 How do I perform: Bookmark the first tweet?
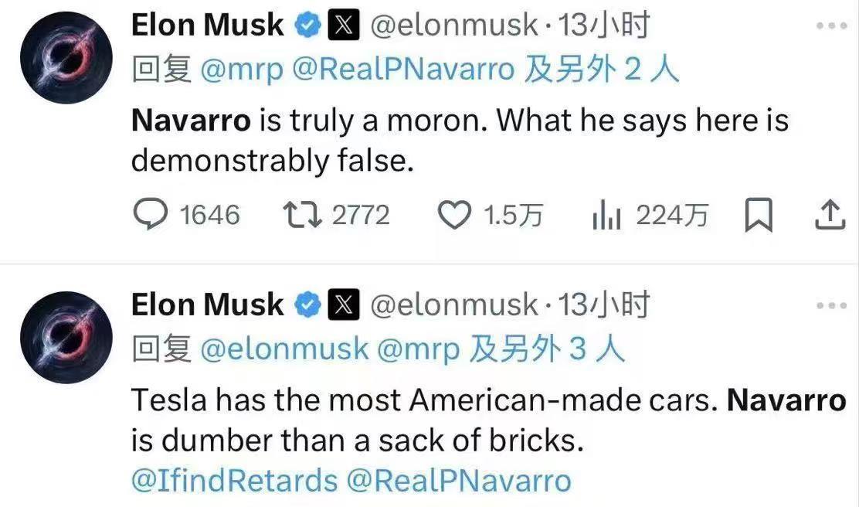(x=760, y=215)
